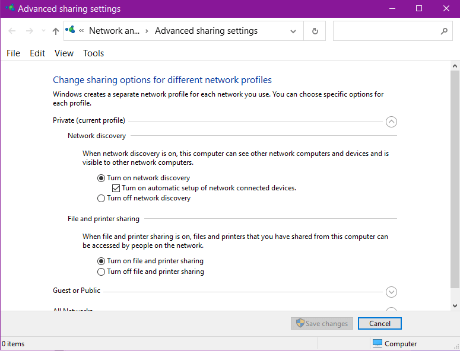The image size is (460, 351).
Task: Click the Computer icon in status bar
Action: [377, 343]
